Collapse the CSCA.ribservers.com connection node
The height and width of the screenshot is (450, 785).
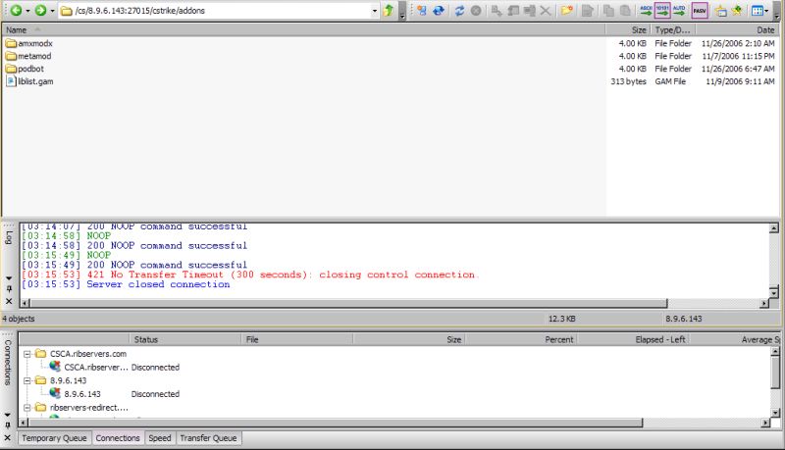tap(26, 353)
